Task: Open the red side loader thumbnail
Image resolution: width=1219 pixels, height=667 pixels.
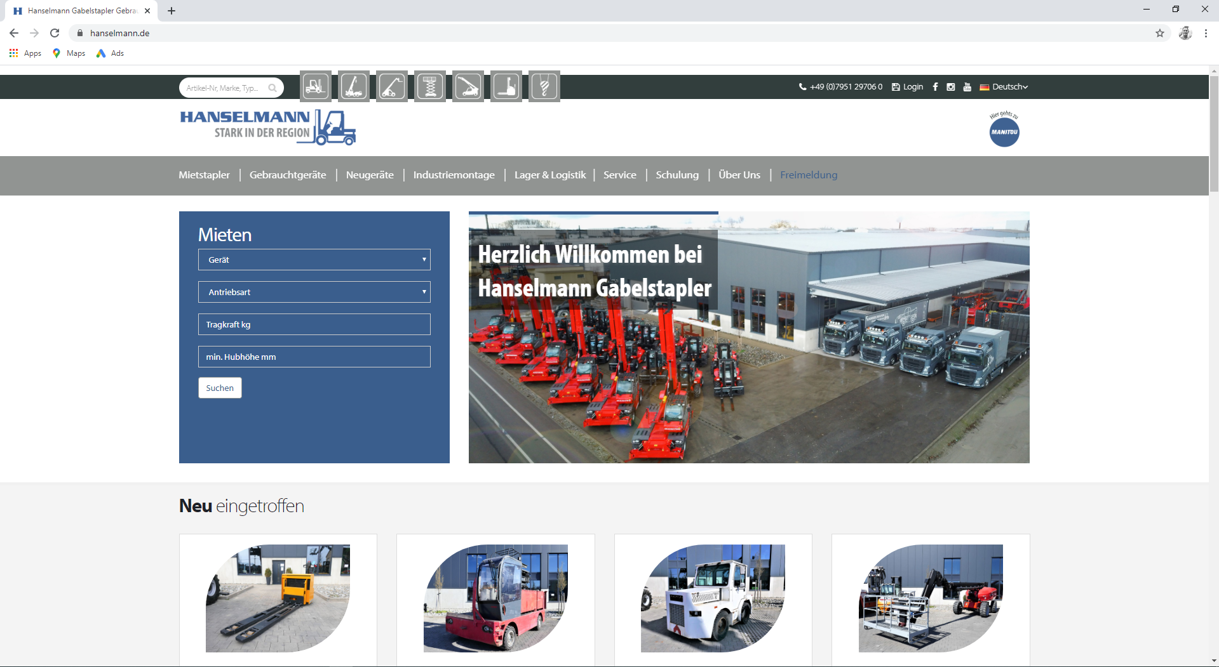Action: [x=495, y=598]
